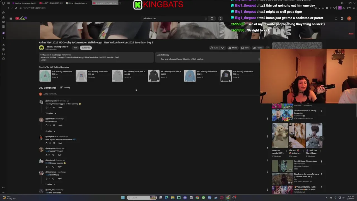Open options for 'Bury All Hope' video
Viewport: 357px width, 201px height.
[321, 161]
